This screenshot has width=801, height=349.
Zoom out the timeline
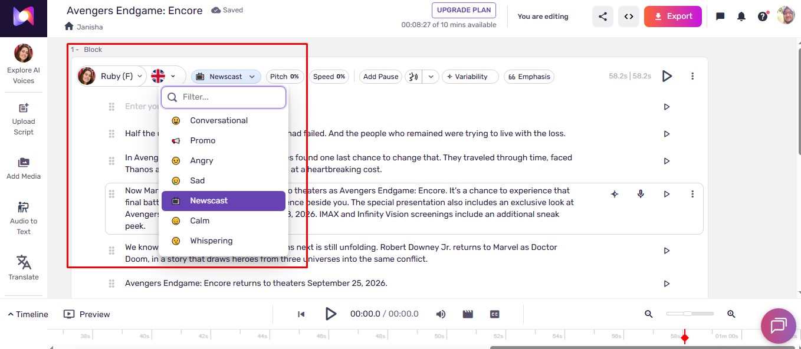pos(649,314)
